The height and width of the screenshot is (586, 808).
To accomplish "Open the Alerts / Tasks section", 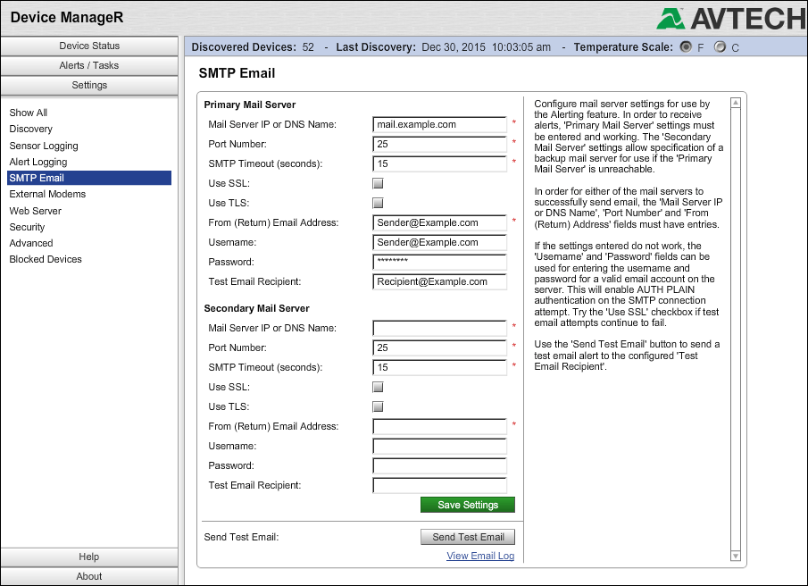I will [x=88, y=65].
